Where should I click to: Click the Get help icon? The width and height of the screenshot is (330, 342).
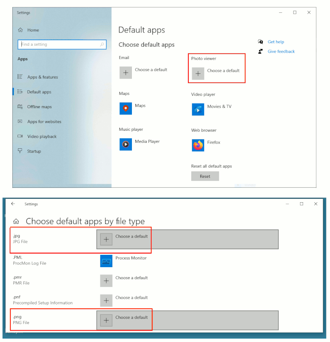[260, 41]
